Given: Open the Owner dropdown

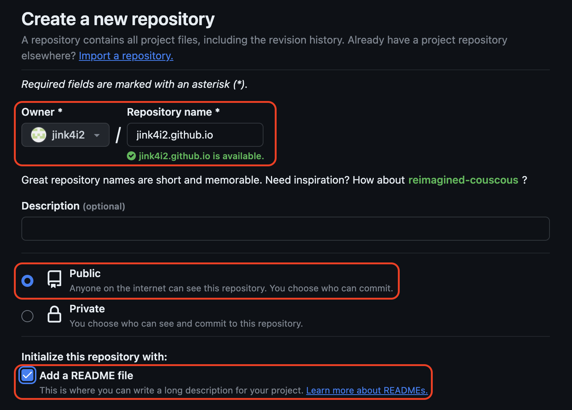Looking at the screenshot, I should point(65,135).
